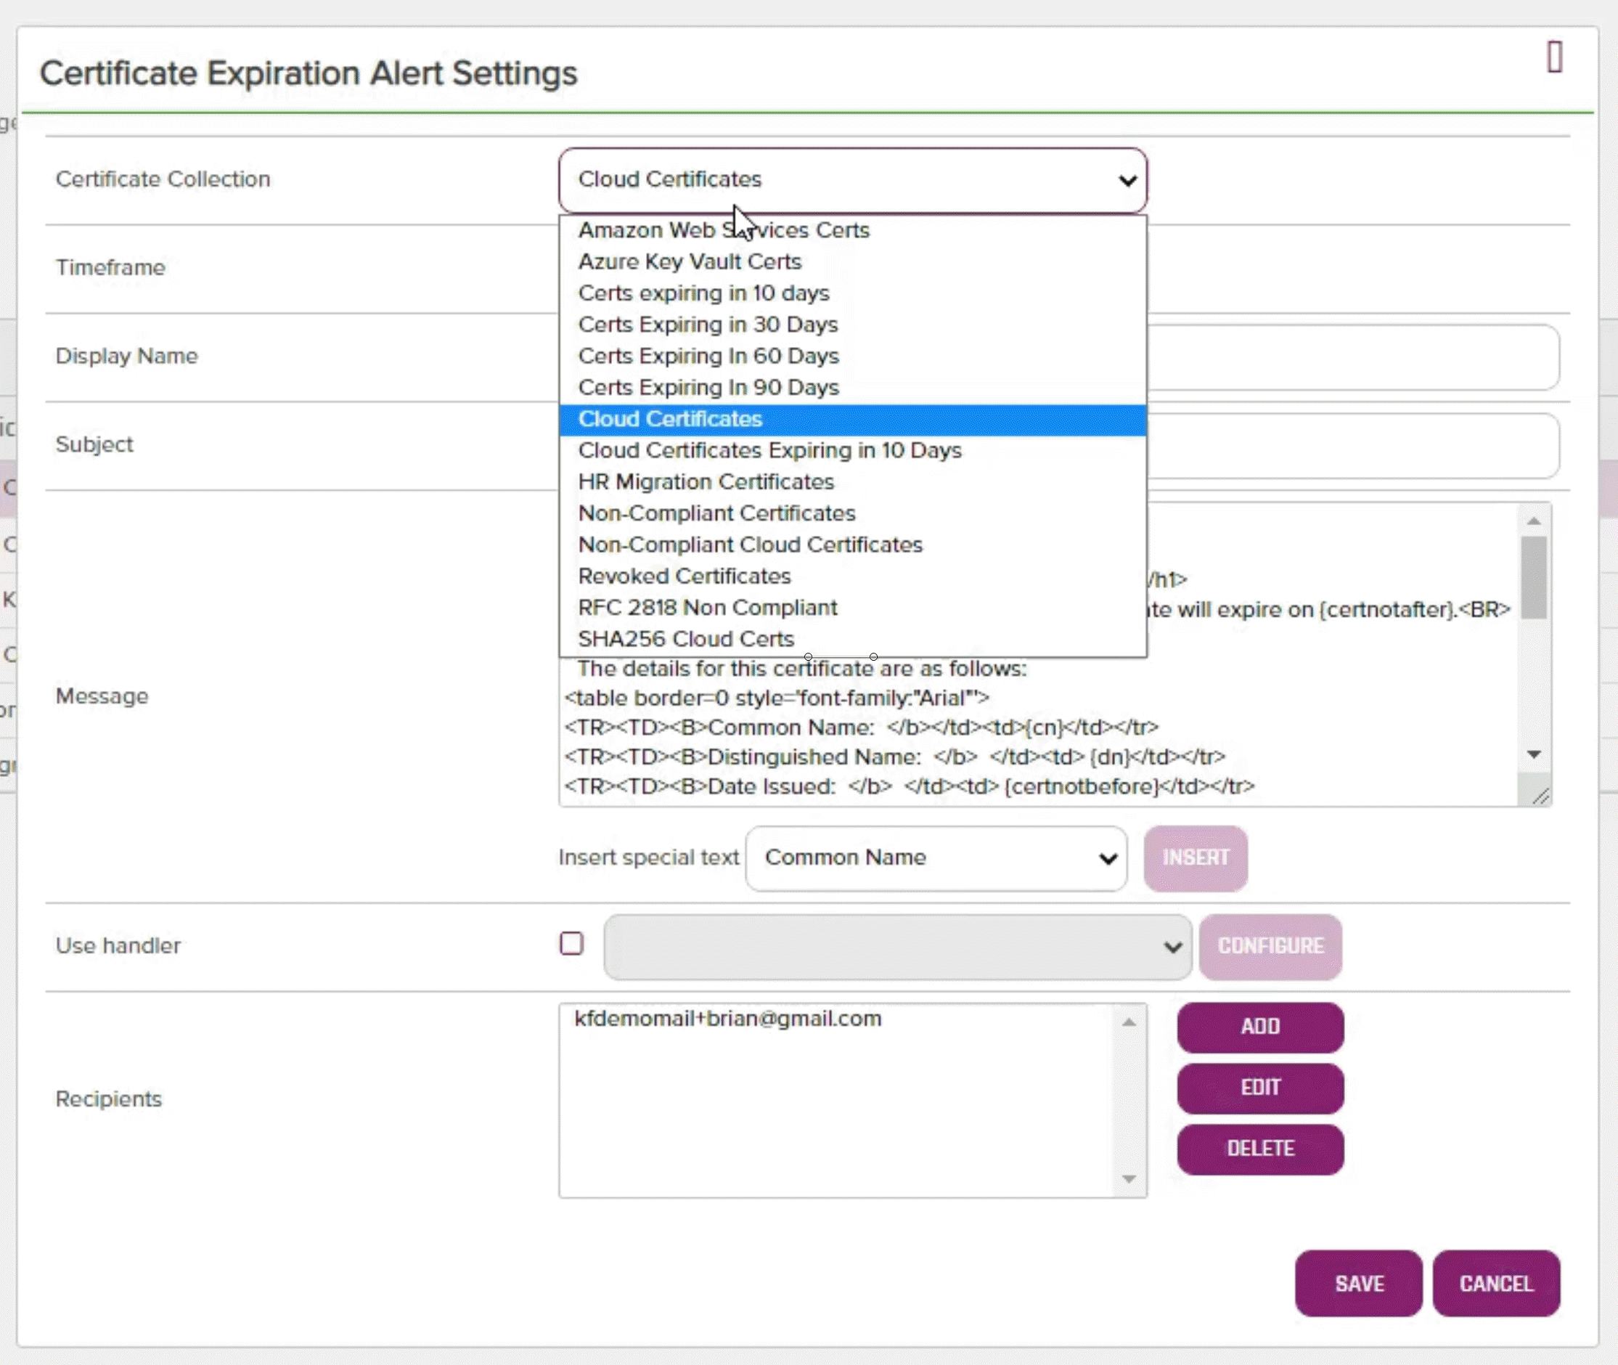
Task: Pick Certs Expiring In 60 Days
Action: click(708, 356)
